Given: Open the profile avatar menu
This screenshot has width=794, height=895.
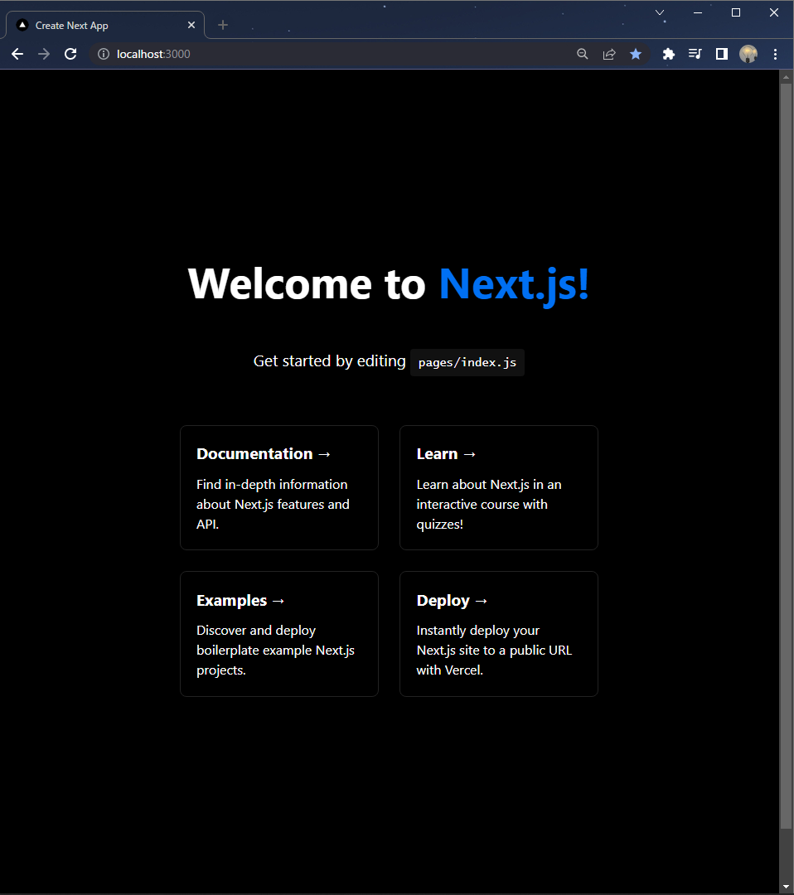Looking at the screenshot, I should tap(748, 54).
